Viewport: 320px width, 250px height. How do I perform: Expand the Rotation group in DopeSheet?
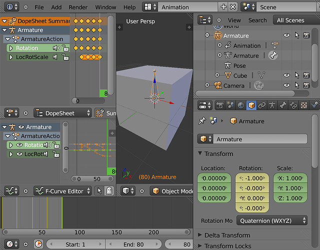click(x=11, y=48)
